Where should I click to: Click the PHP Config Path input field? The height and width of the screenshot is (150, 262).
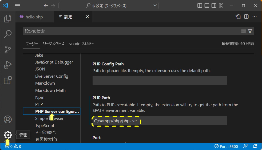[160, 81]
